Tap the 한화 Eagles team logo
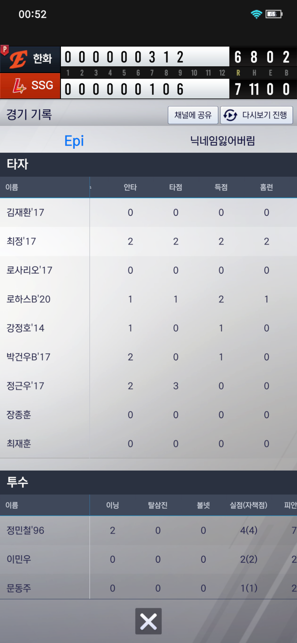297x643 pixels. (x=18, y=59)
